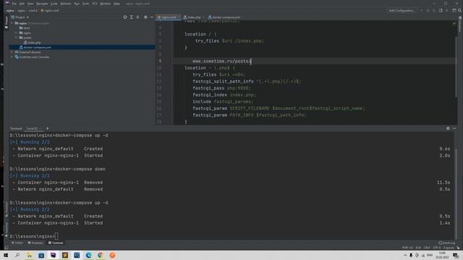Collapse the public folder in project tree
The image size is (463, 260).
[16, 38]
